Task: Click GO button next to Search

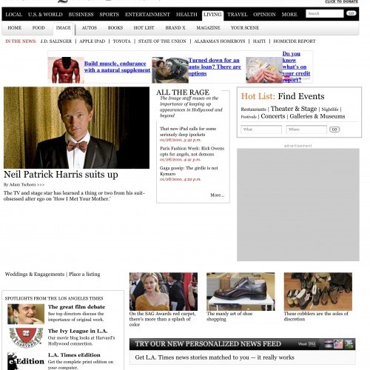Action: [x=351, y=13]
